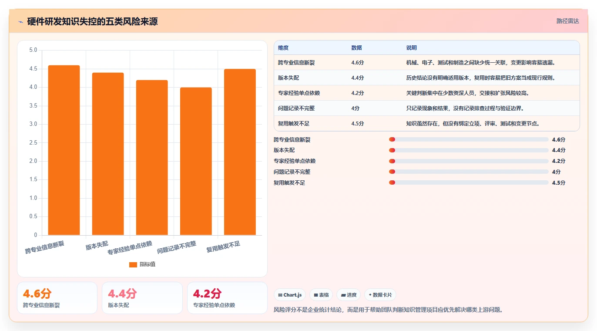Click the 4.6分 value right of the progress bars
Image resolution: width=597 pixels, height=331 pixels.
pyautogui.click(x=559, y=140)
